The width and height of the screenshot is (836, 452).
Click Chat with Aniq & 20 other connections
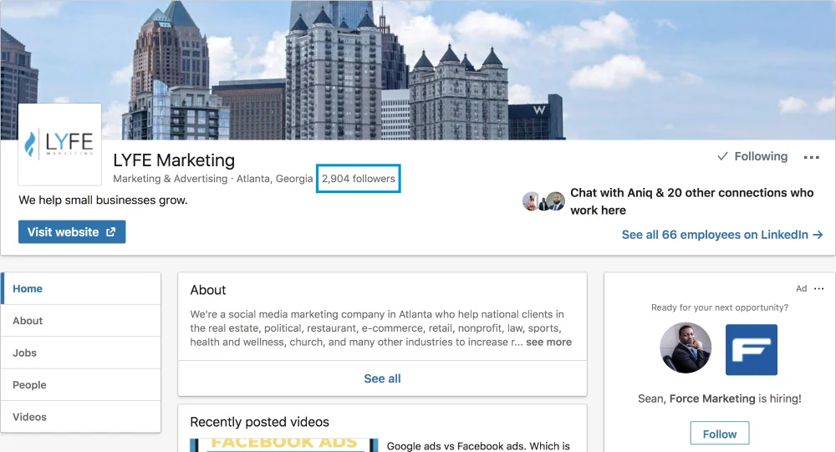692,201
